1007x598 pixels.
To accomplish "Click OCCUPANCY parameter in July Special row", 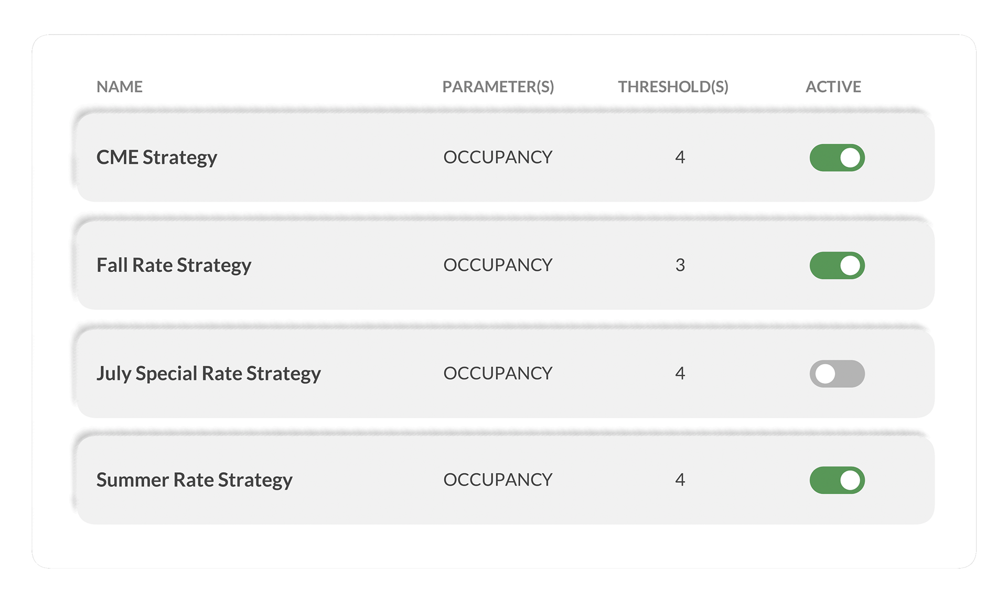I will click(498, 373).
